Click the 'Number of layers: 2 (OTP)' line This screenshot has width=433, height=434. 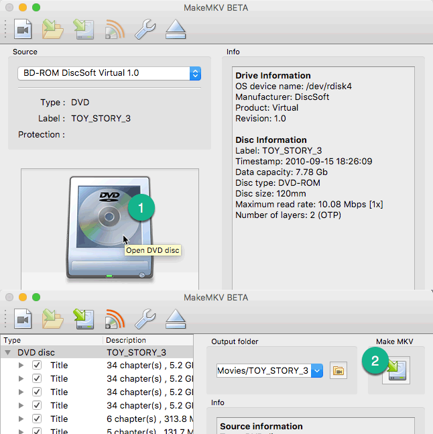288,215
